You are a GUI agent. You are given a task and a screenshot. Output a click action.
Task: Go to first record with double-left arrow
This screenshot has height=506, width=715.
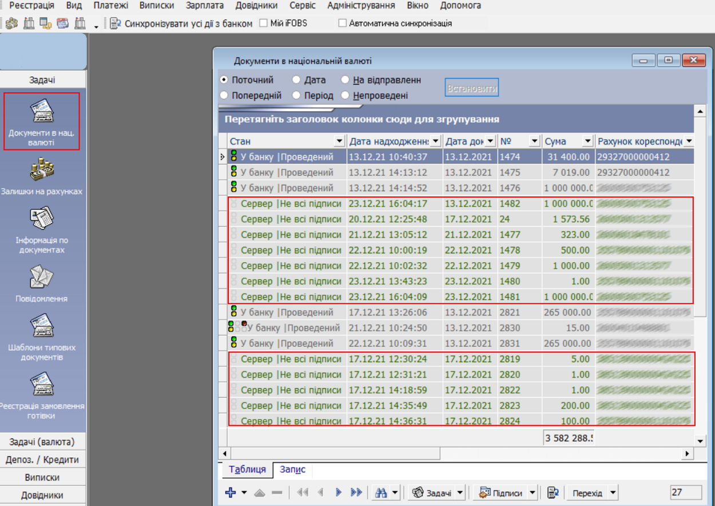tap(303, 492)
